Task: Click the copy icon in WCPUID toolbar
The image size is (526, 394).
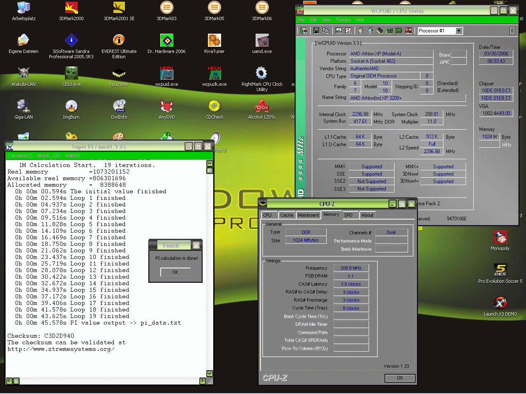Action: pyautogui.click(x=326, y=30)
